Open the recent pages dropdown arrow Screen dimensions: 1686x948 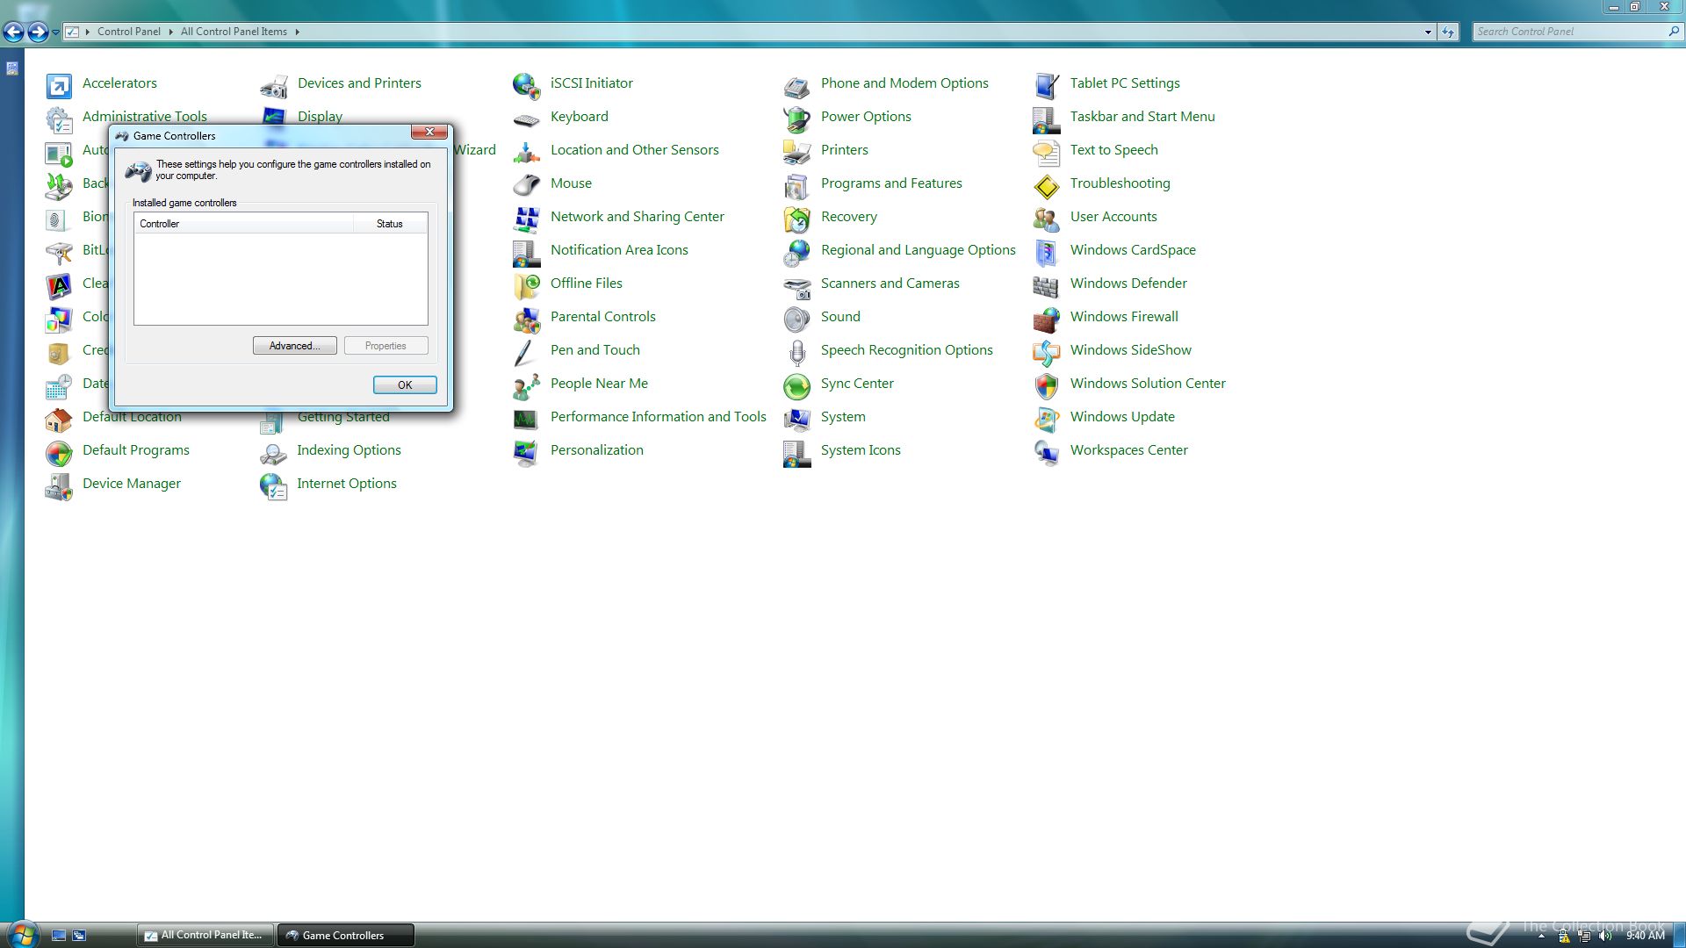55,32
